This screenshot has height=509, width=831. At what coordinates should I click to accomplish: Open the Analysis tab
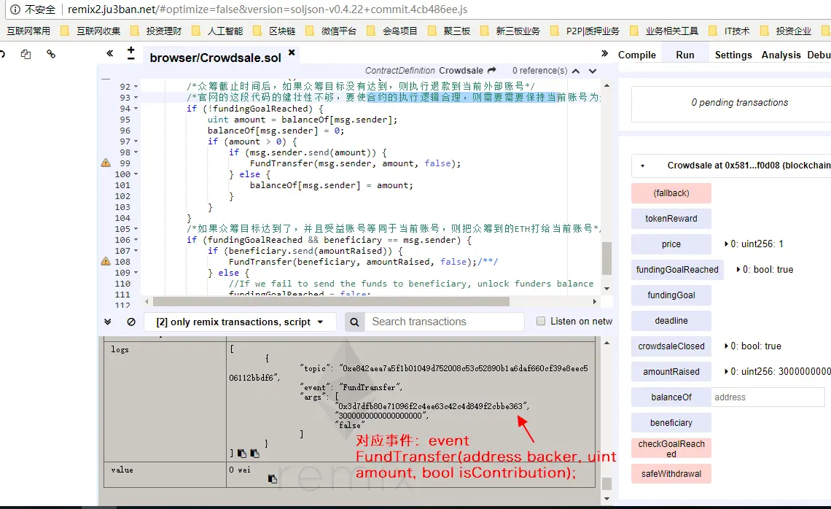pos(781,55)
